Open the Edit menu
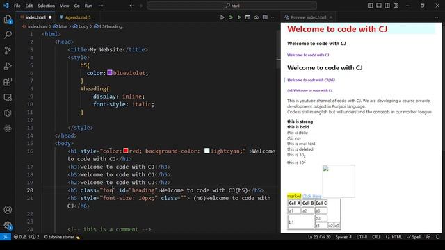Viewport: 445px width, 250px height. coord(29,6)
